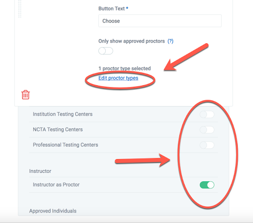Open the Edit proctor types link
Image resolution: width=253 pixels, height=223 pixels.
[118, 78]
